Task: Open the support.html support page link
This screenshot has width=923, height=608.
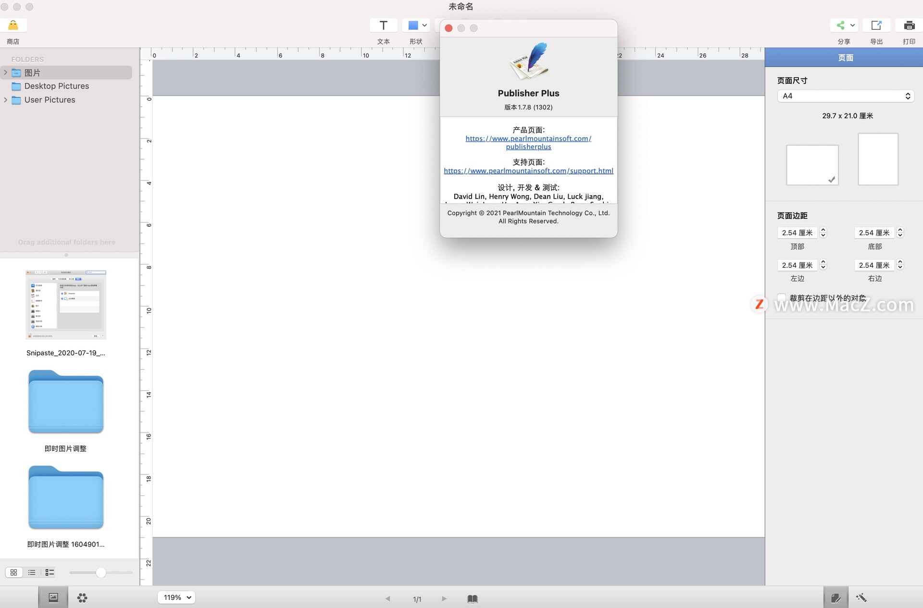Action: (x=528, y=171)
